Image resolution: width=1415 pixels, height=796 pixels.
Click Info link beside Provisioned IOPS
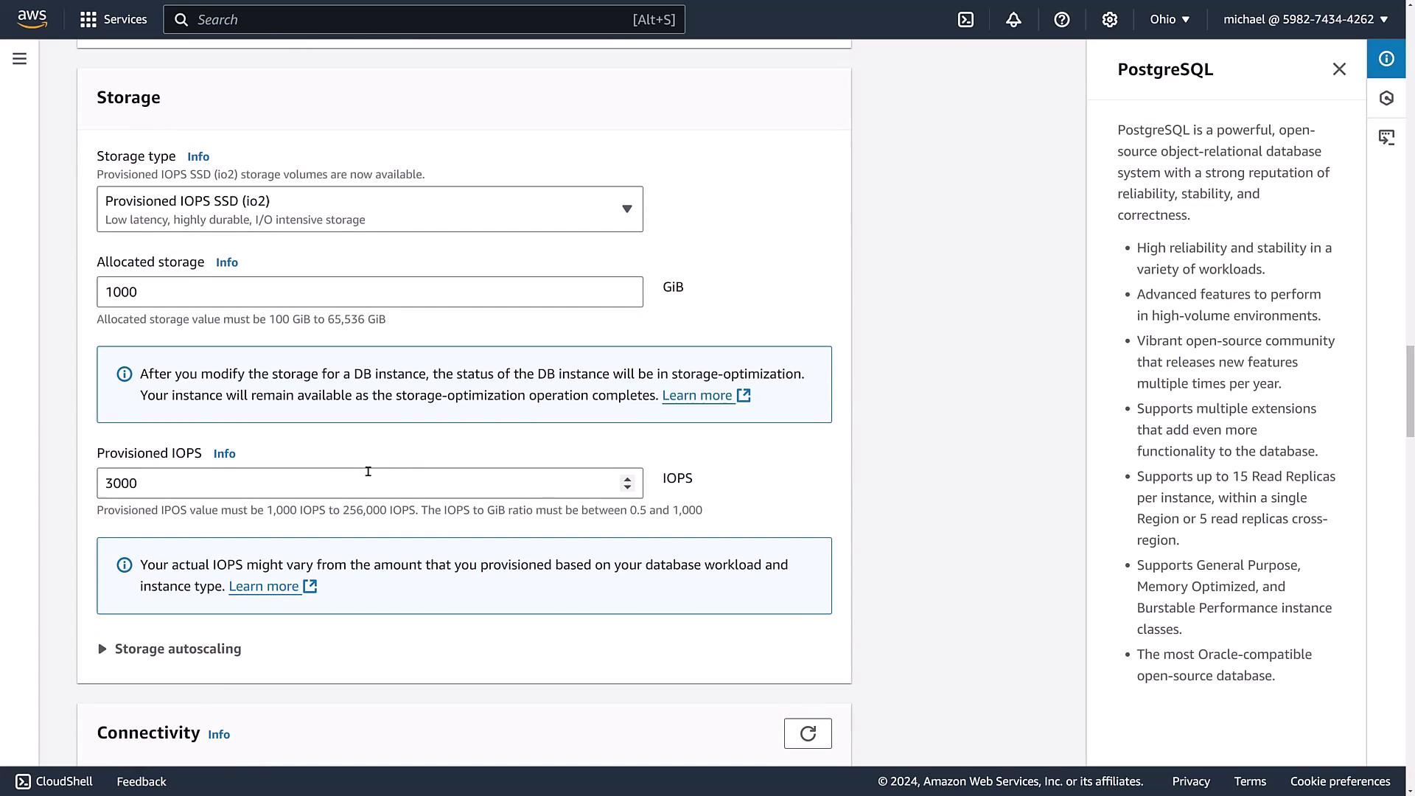pos(224,454)
